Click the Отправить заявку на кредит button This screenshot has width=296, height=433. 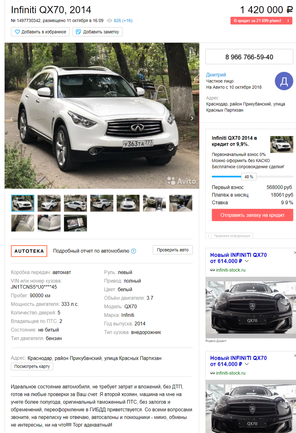click(253, 215)
